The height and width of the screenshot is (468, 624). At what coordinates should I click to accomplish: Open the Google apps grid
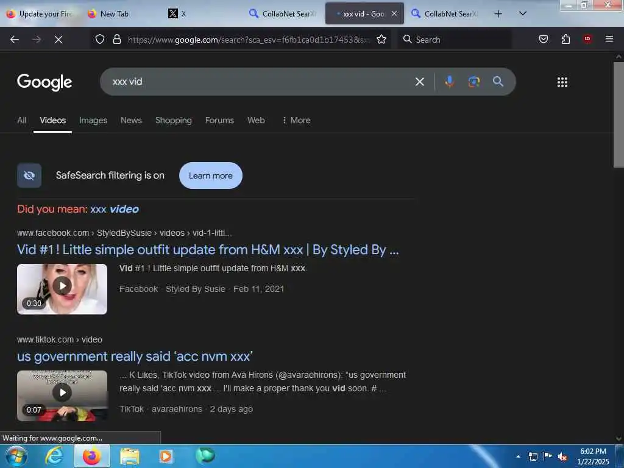pos(562,82)
